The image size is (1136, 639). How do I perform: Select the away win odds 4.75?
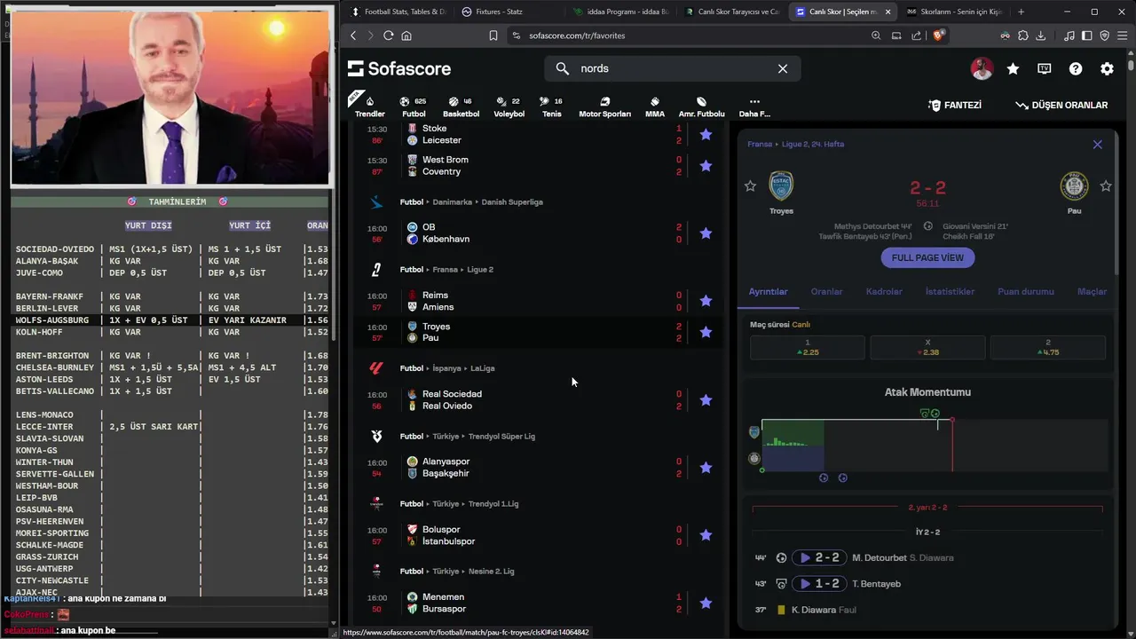coord(1048,347)
